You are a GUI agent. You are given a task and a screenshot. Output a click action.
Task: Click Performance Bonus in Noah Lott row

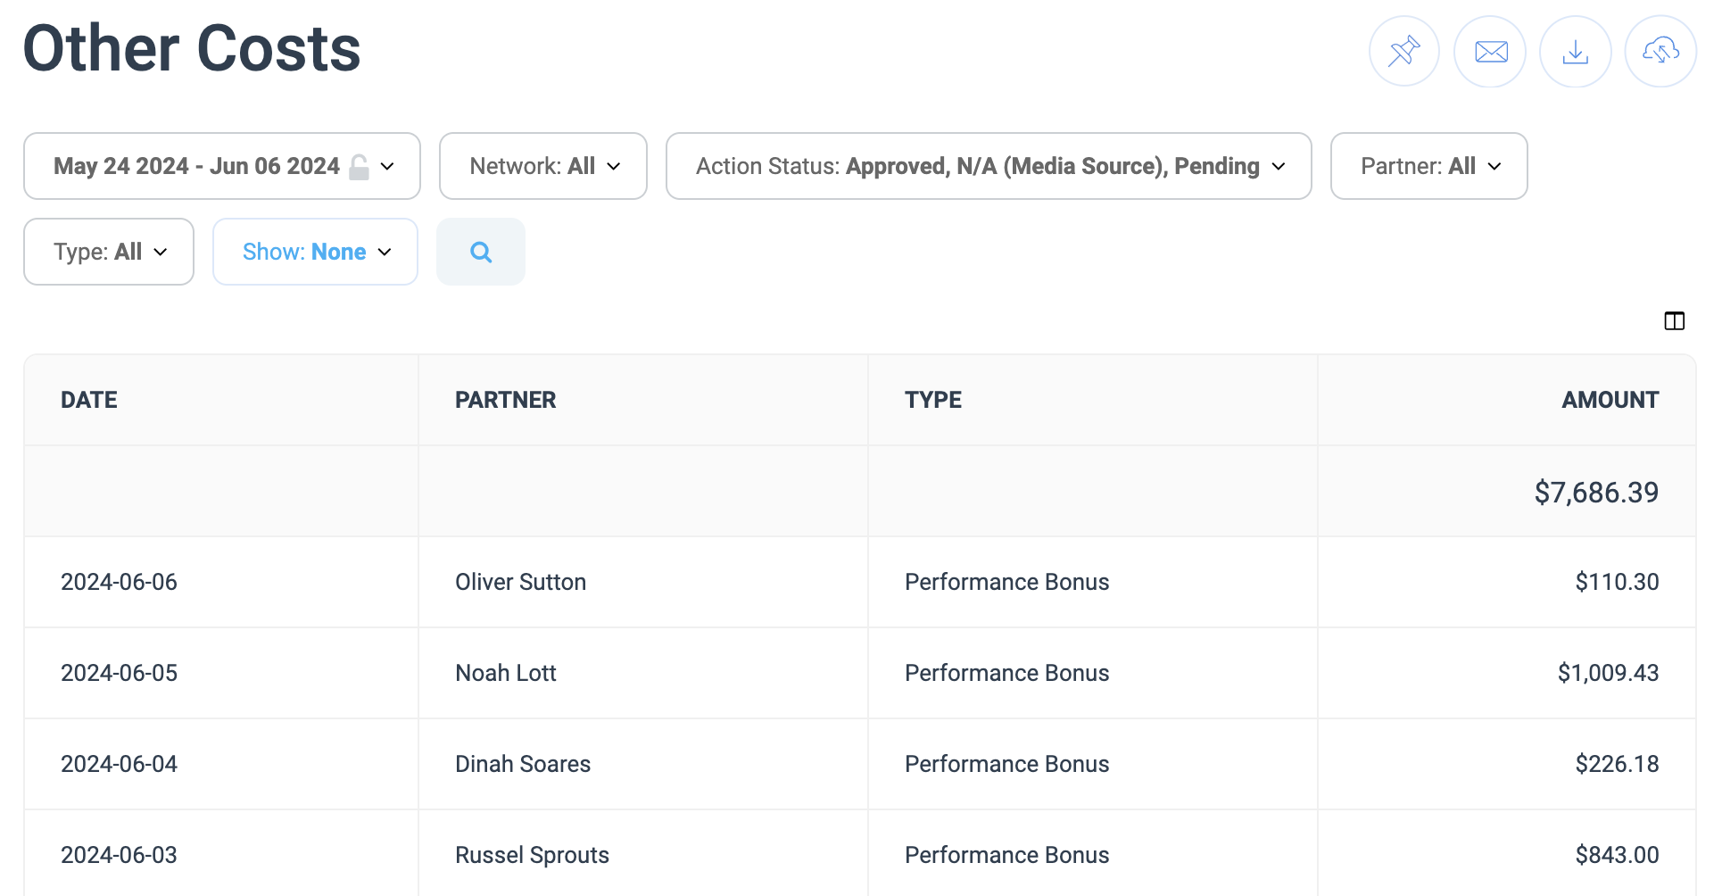click(1006, 673)
